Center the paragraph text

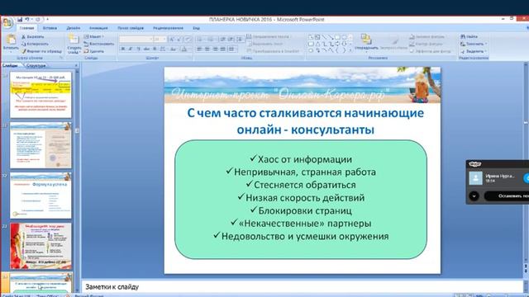207,49
